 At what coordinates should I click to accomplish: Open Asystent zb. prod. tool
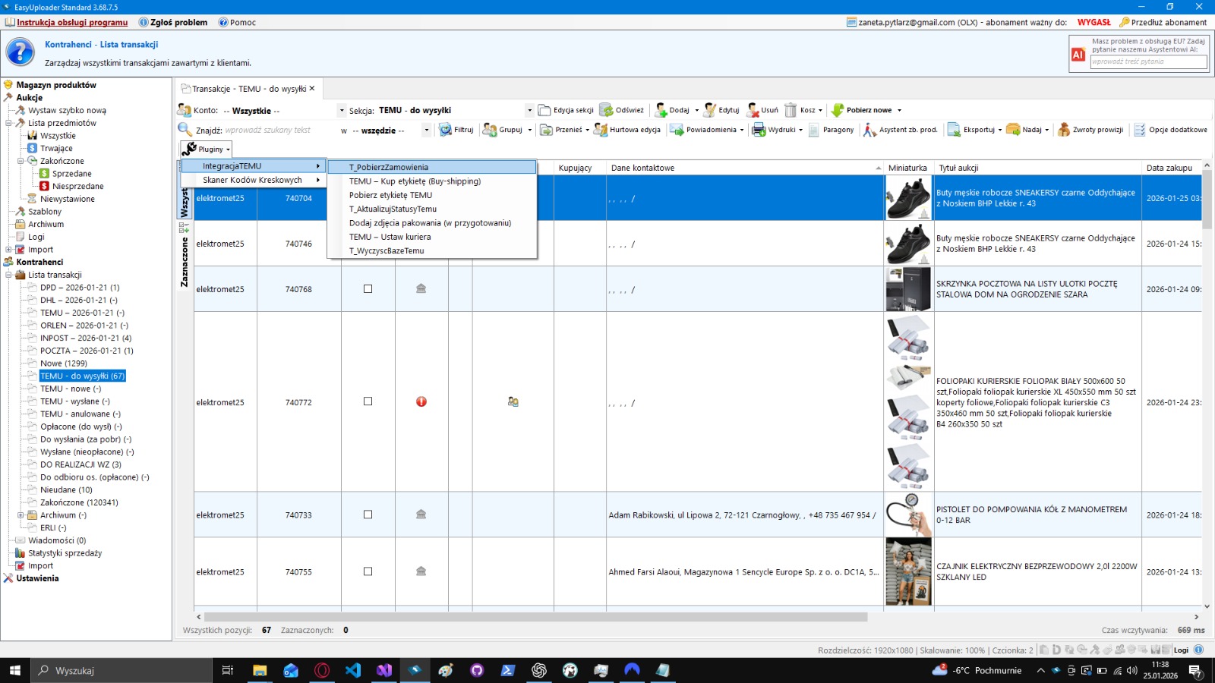pyautogui.click(x=901, y=130)
